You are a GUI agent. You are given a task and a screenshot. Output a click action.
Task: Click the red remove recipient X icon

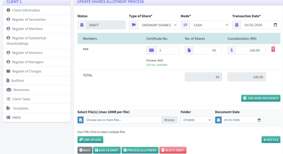click(273, 49)
